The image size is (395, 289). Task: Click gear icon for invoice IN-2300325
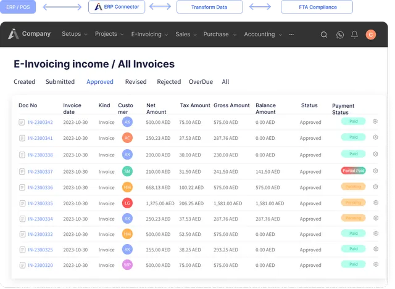coord(376,249)
